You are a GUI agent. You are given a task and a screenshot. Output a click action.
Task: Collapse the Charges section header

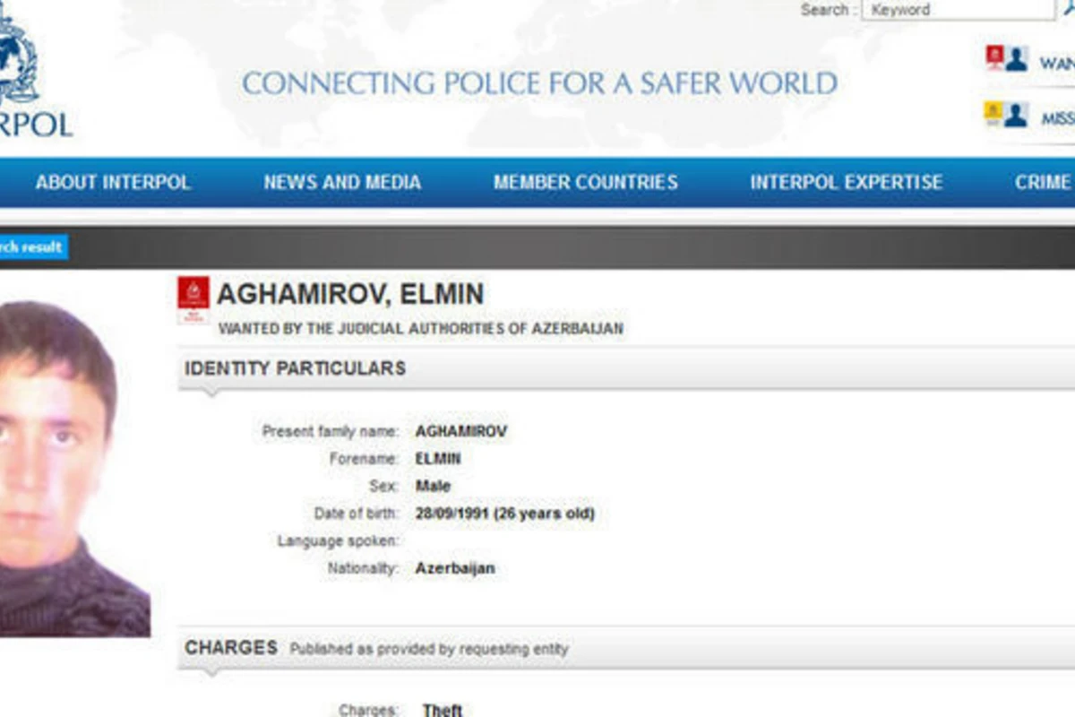(626, 648)
